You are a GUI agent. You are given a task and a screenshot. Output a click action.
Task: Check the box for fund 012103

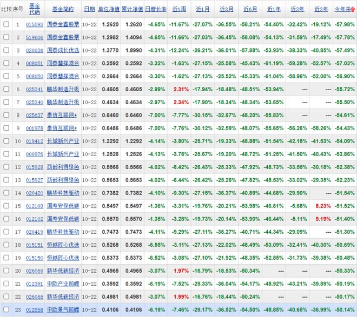(x=6, y=206)
